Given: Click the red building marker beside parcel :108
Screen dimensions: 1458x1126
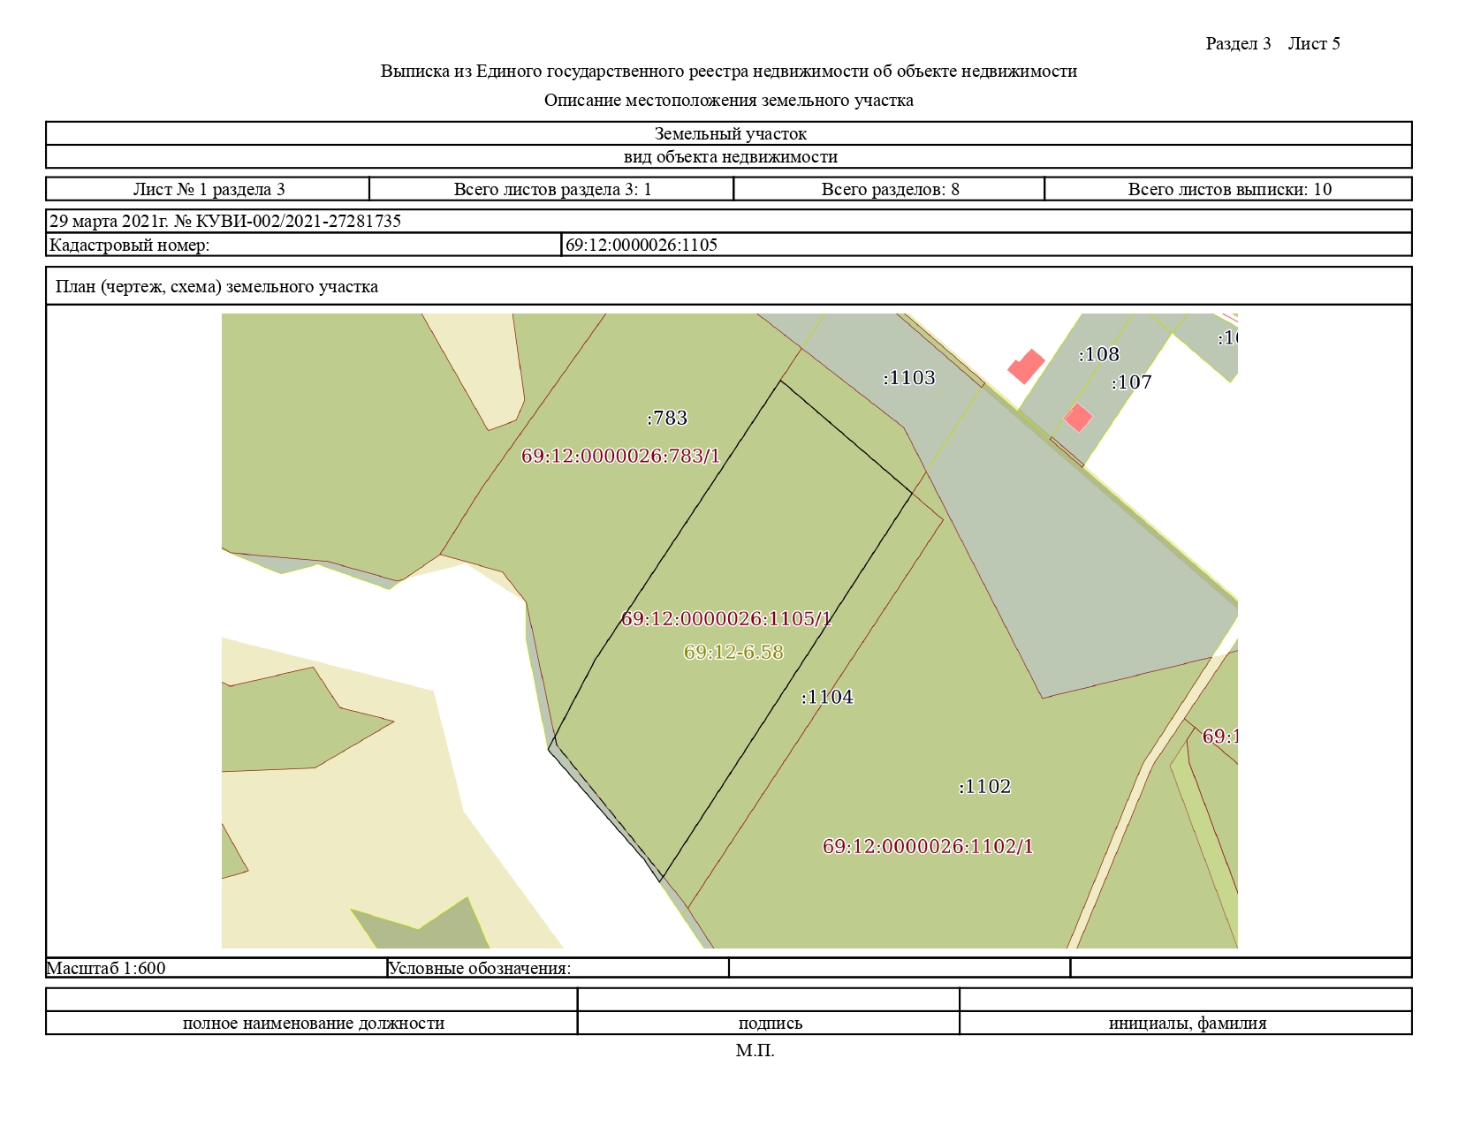Looking at the screenshot, I should tap(1027, 366).
